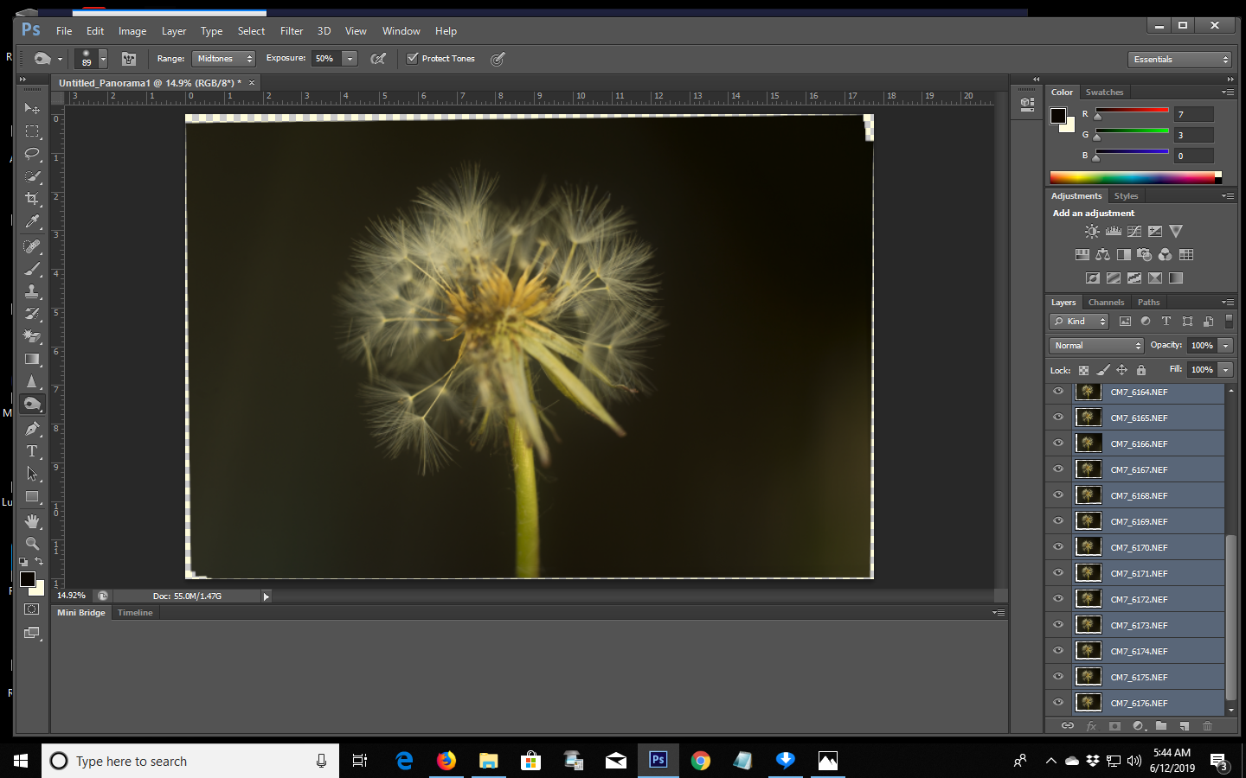Screen dimensions: 1246x778
Task: Select the CM7_6168.NEF layer thumbnail
Action: 1088,494
